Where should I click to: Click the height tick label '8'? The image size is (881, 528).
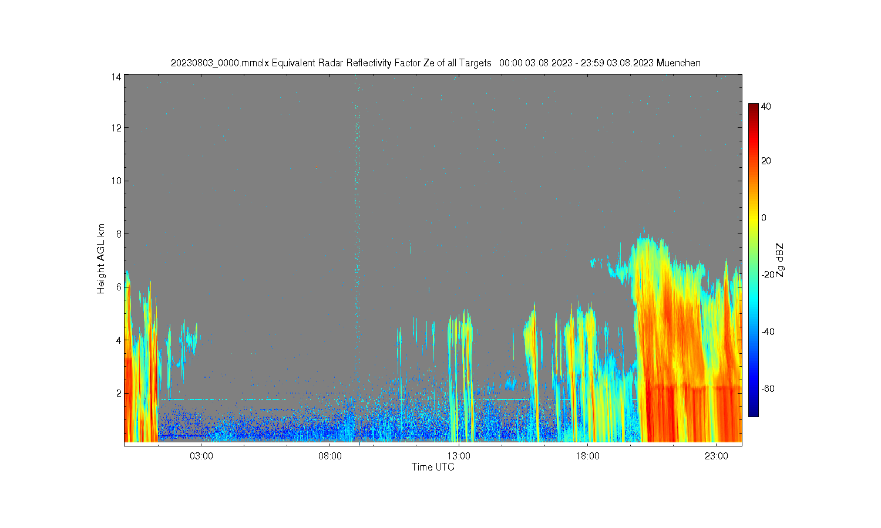point(119,233)
